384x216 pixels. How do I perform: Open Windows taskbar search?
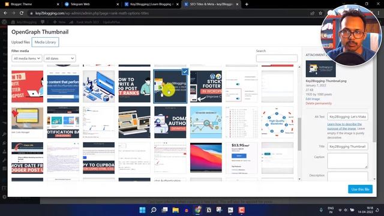(154, 210)
